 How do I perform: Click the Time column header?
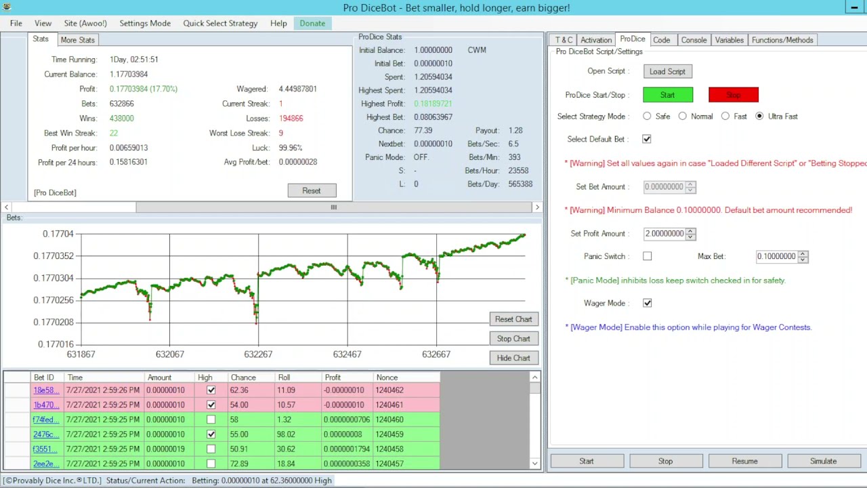(104, 378)
